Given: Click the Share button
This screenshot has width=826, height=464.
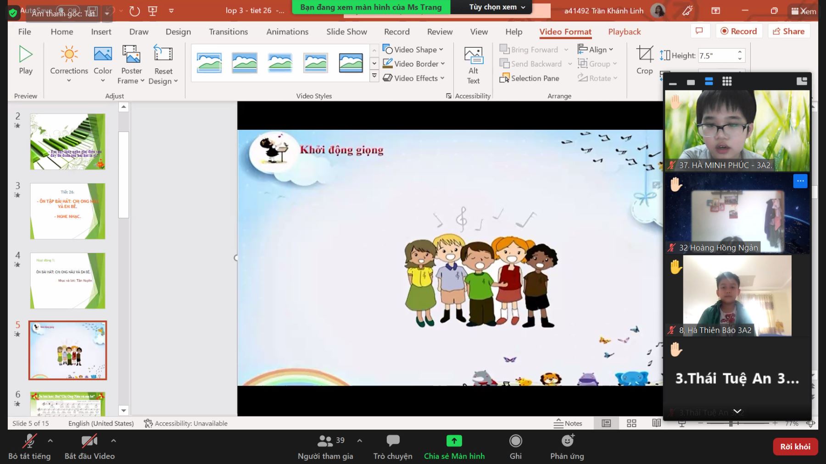Looking at the screenshot, I should click(x=788, y=31).
